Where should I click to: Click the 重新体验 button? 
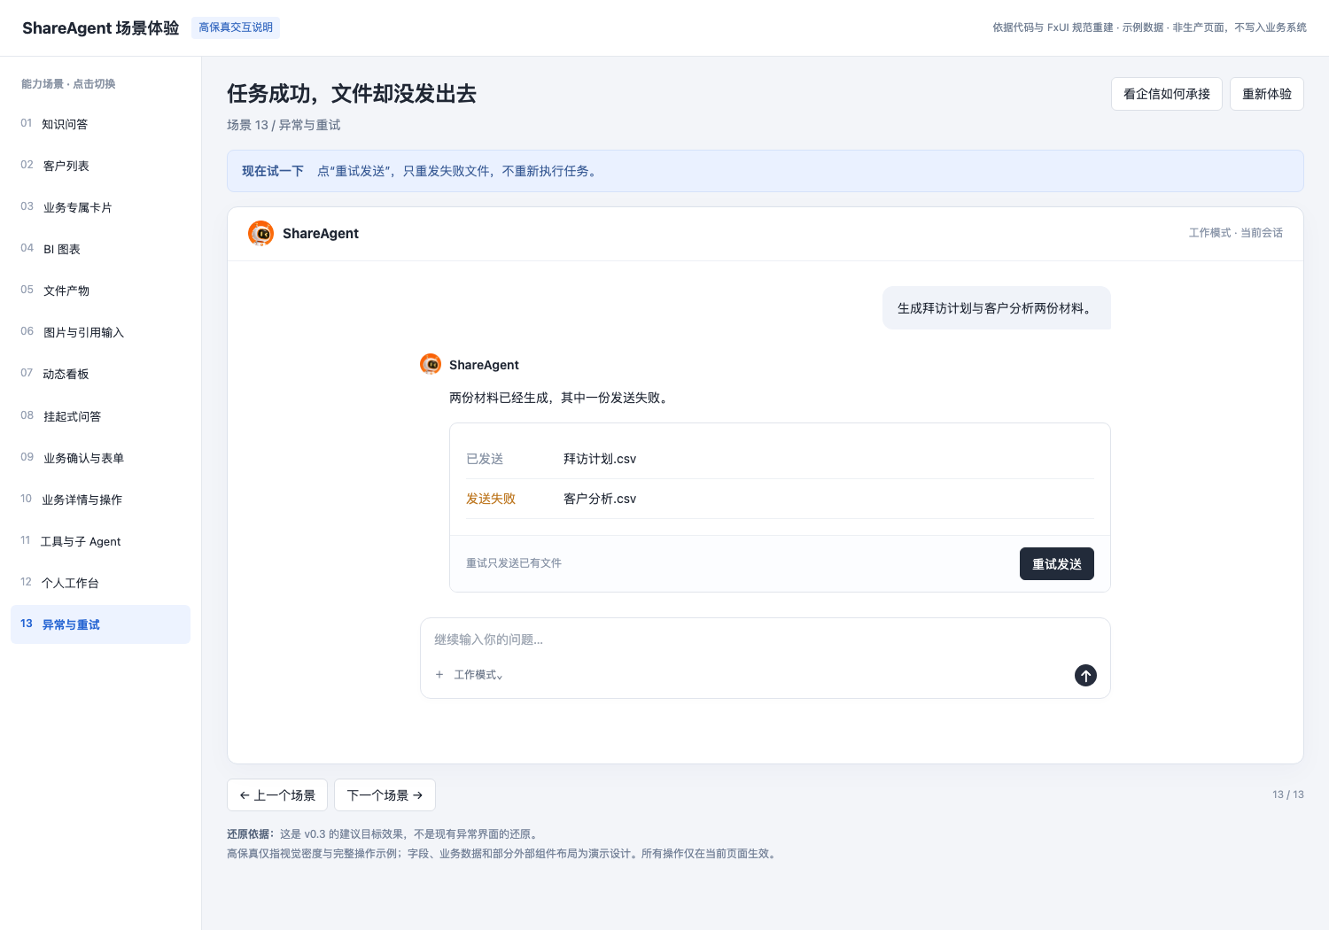tap(1267, 94)
